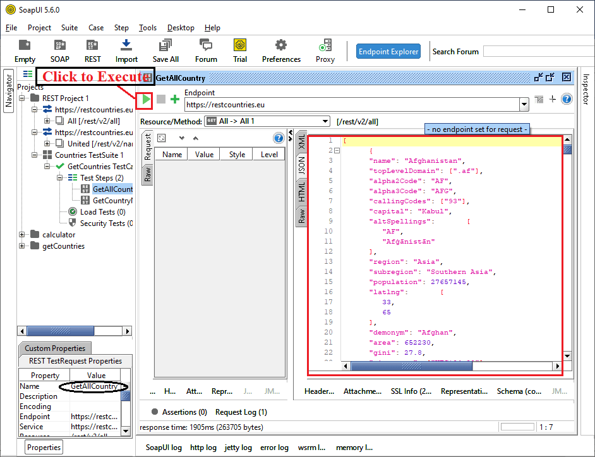Open the Forum toolbar icon
Image resolution: width=595 pixels, height=457 pixels.
coord(206,51)
